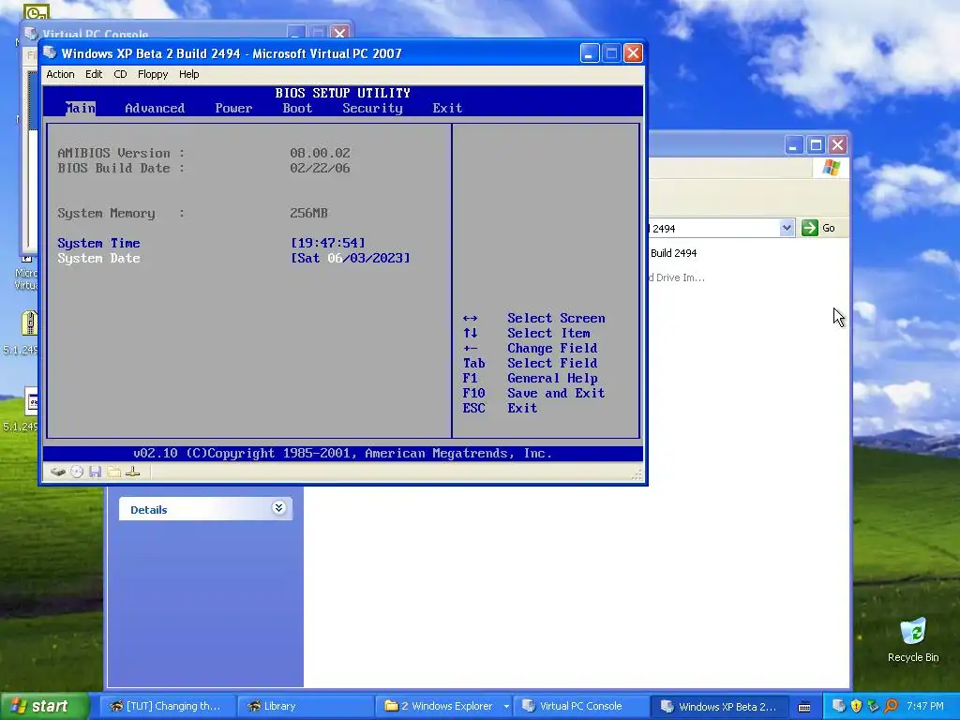Image resolution: width=960 pixels, height=720 pixels.
Task: Click the System Date label
Action: click(98, 259)
